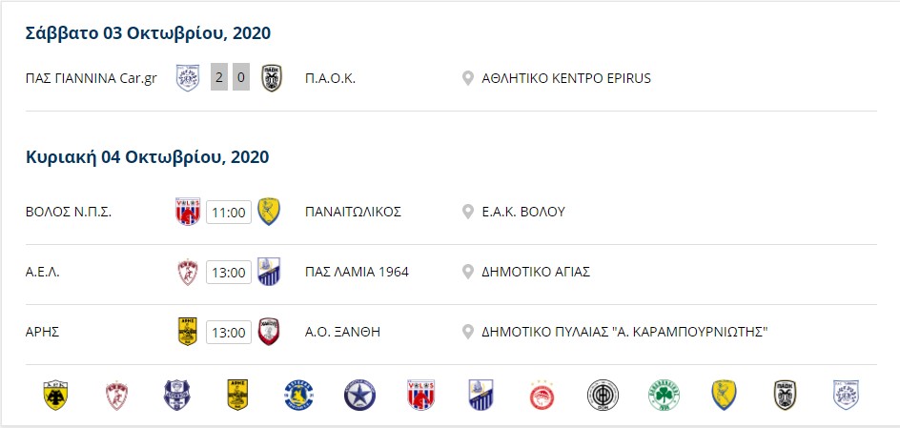Open the ΑΘΛΗΤΙΚΟ ΚΕΝΤΡΟ EPIRUS venue
Viewport: 900px width, 428px height.
(x=566, y=78)
